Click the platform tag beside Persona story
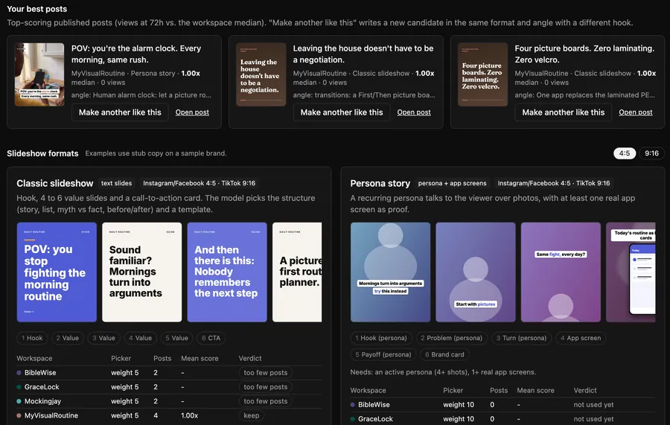This screenshot has height=425, width=670. (x=554, y=183)
